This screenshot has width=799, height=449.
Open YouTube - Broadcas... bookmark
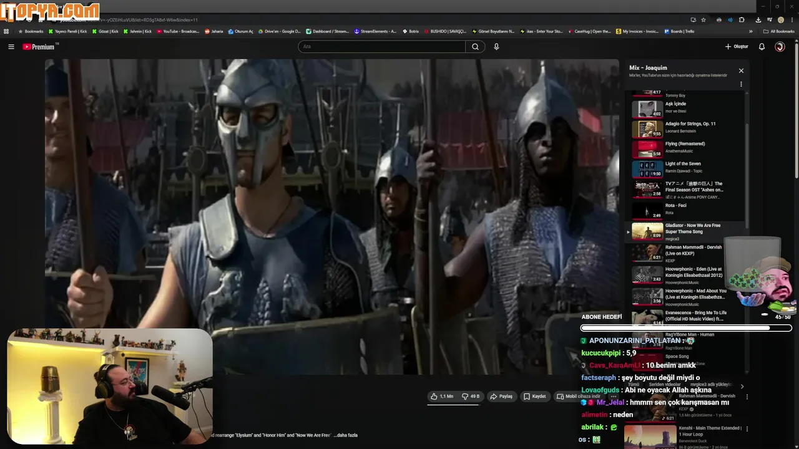178,31
